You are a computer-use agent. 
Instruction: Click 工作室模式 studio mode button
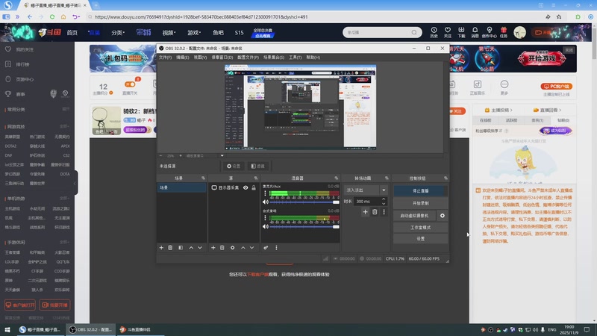420,228
